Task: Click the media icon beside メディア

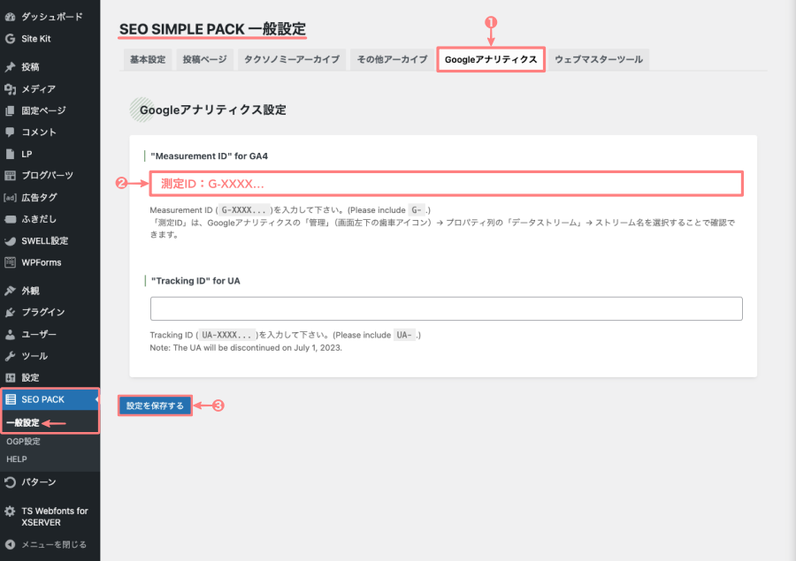Action: coord(10,89)
